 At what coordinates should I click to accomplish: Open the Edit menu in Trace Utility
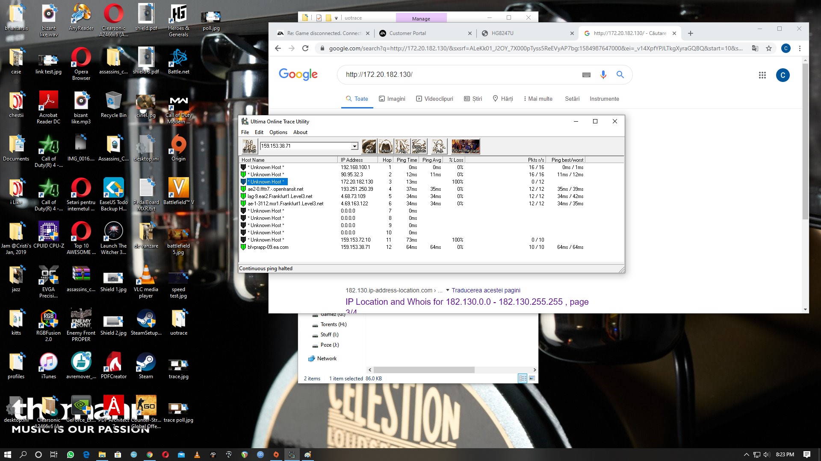tap(259, 132)
